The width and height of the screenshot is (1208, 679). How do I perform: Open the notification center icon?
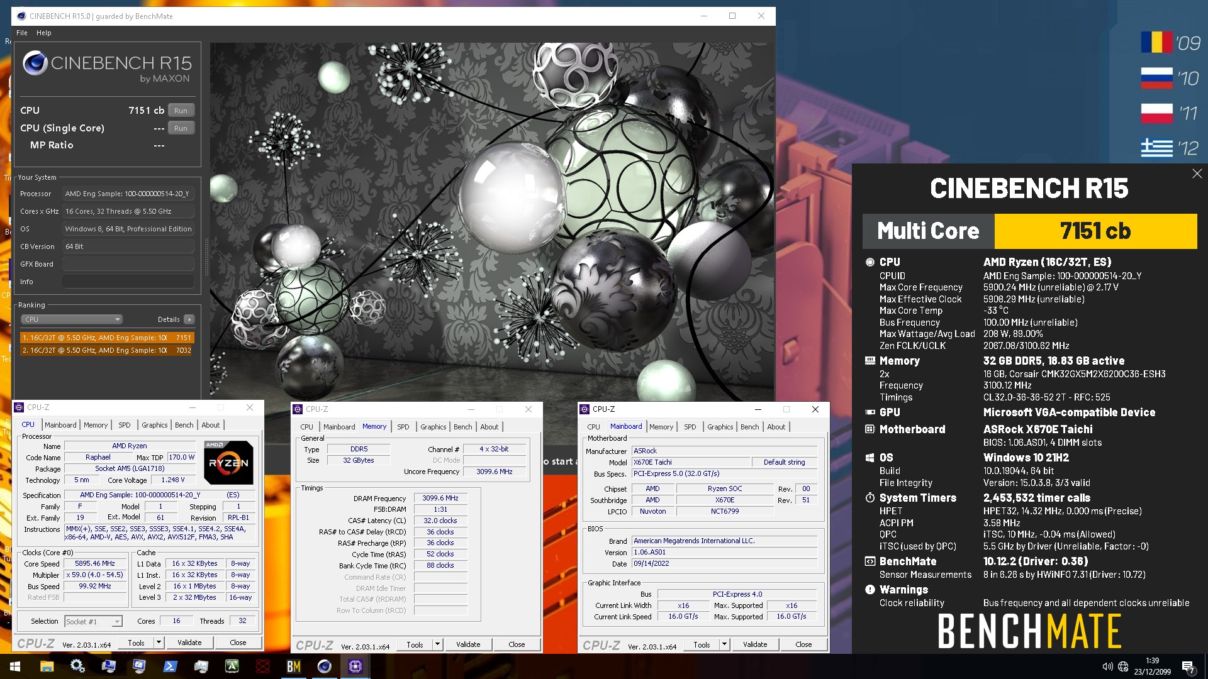1188,667
